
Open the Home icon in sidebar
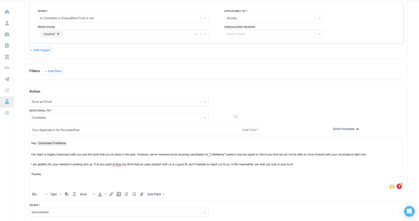point(7,12)
